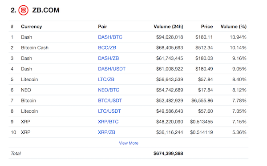Click the Currency column header
The width and height of the screenshot is (267, 166).
(x=32, y=27)
